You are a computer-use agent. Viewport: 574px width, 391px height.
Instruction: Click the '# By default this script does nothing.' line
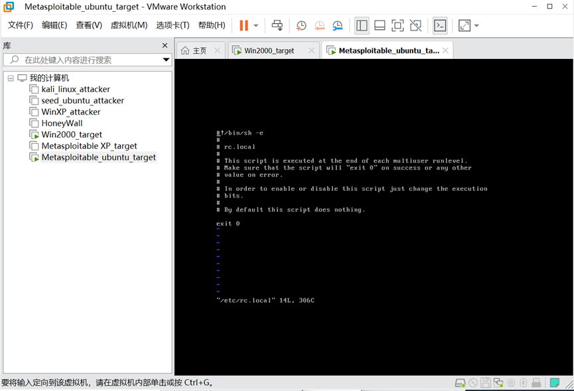point(291,210)
